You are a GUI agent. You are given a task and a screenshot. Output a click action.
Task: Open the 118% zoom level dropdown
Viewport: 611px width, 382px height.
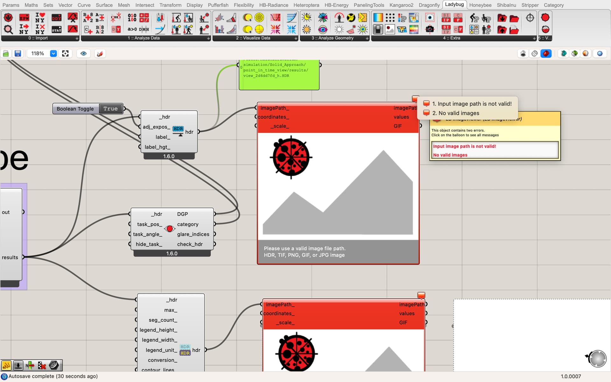pyautogui.click(x=53, y=53)
